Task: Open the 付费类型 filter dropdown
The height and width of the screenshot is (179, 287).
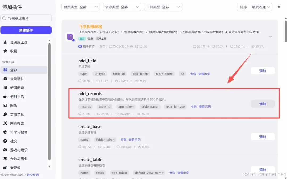Action: [x=81, y=7]
